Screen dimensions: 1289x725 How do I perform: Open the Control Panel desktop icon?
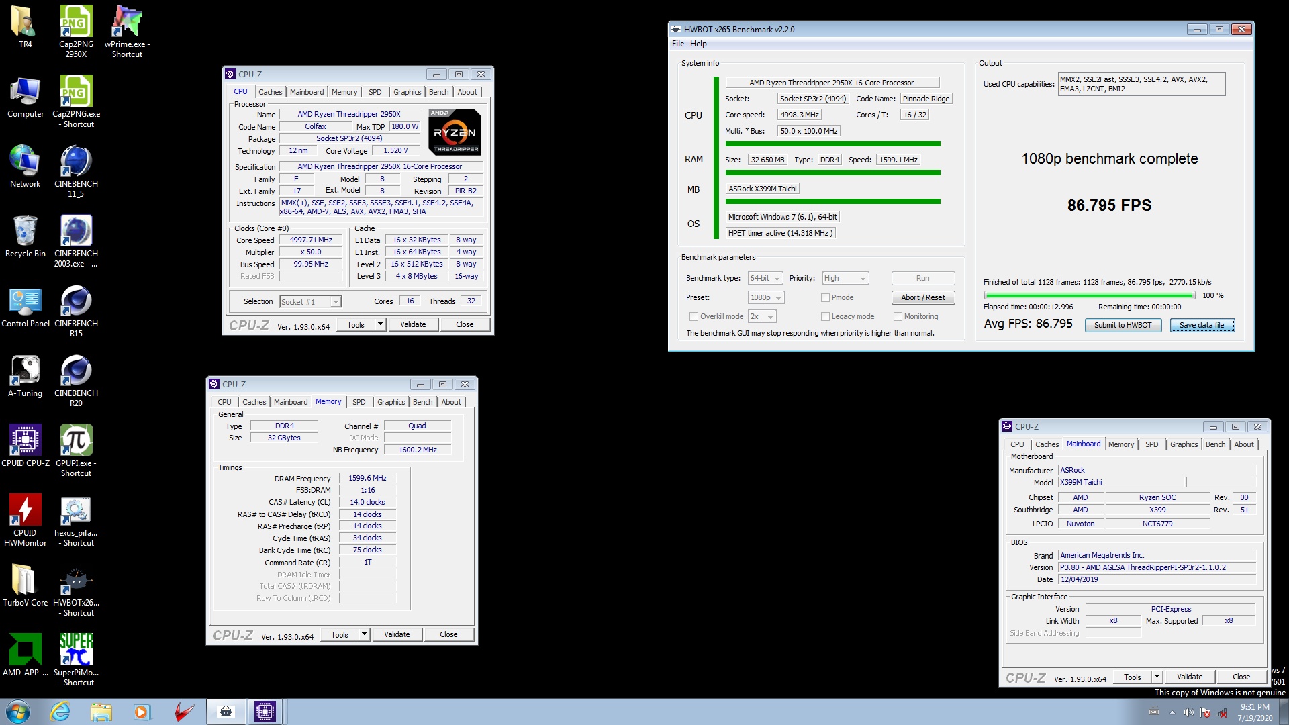[x=25, y=307]
